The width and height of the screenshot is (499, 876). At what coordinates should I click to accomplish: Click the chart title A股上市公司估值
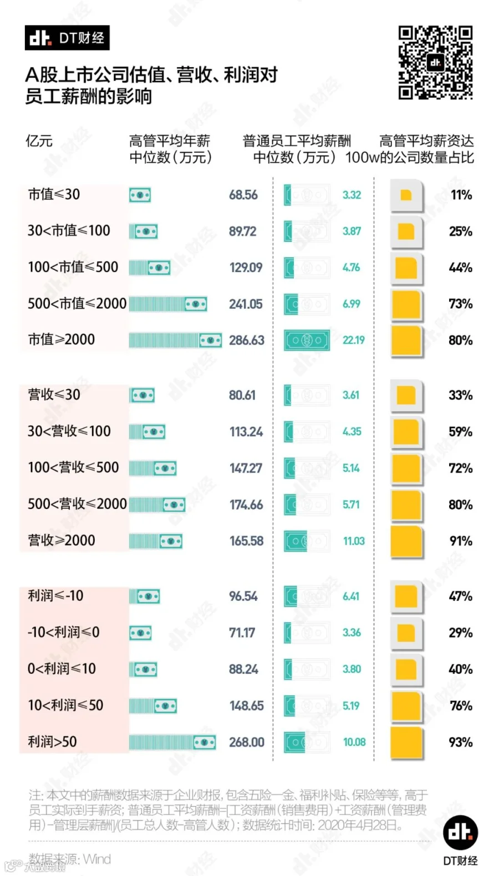pyautogui.click(x=151, y=85)
